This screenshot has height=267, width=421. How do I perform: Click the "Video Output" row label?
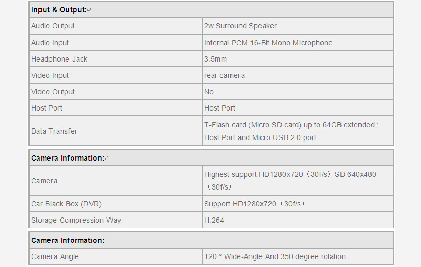(x=53, y=92)
